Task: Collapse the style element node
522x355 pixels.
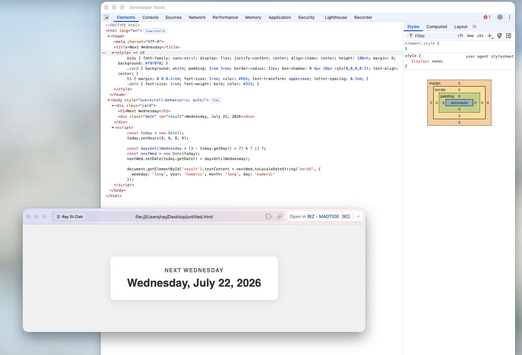Action: click(113, 53)
